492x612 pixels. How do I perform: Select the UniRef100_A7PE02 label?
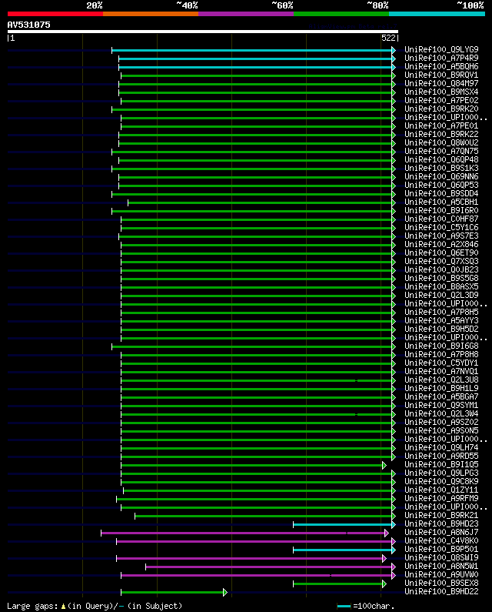[x=441, y=100]
